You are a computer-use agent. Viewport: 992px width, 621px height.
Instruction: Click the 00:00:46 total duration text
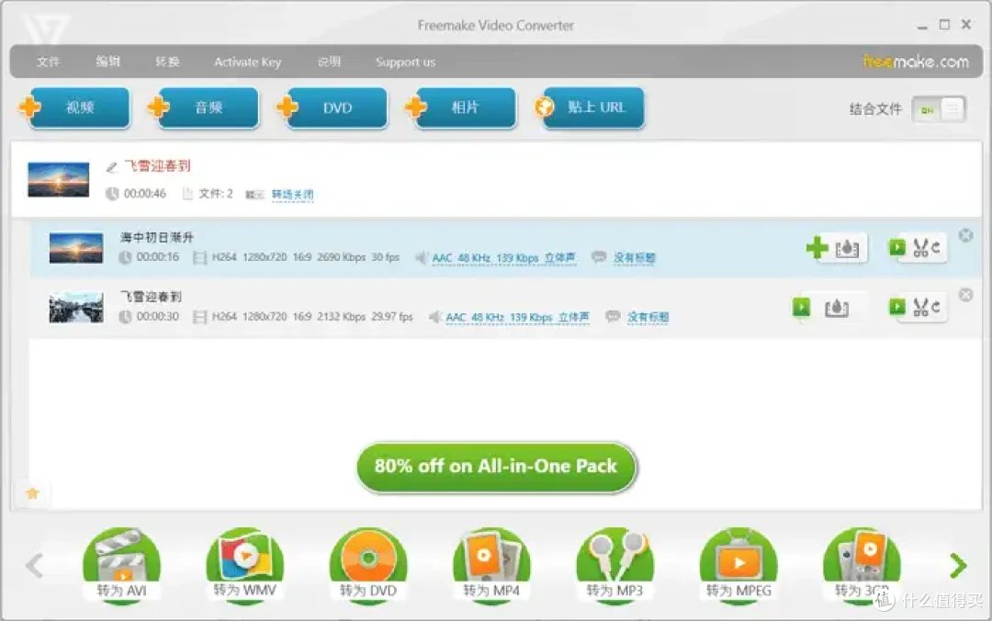click(144, 194)
